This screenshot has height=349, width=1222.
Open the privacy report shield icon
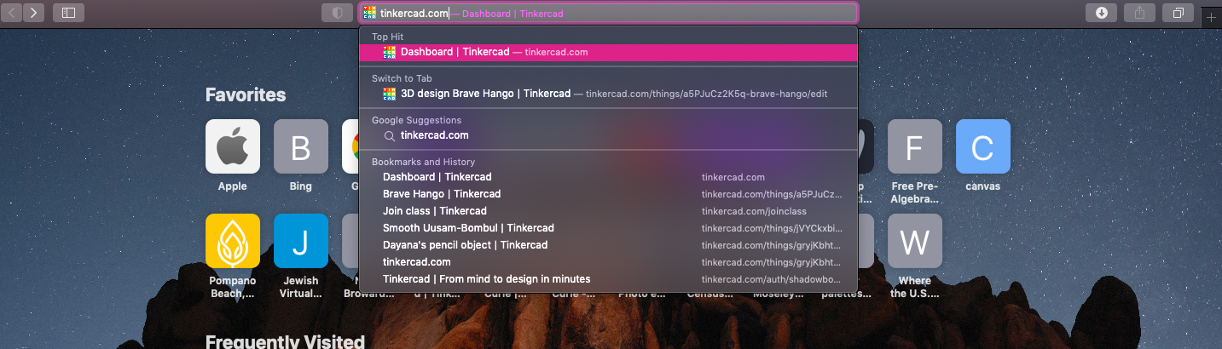[x=337, y=13]
